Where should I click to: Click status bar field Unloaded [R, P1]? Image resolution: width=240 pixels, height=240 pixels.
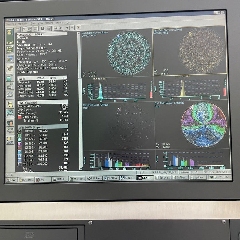pyautogui.click(x=191, y=172)
